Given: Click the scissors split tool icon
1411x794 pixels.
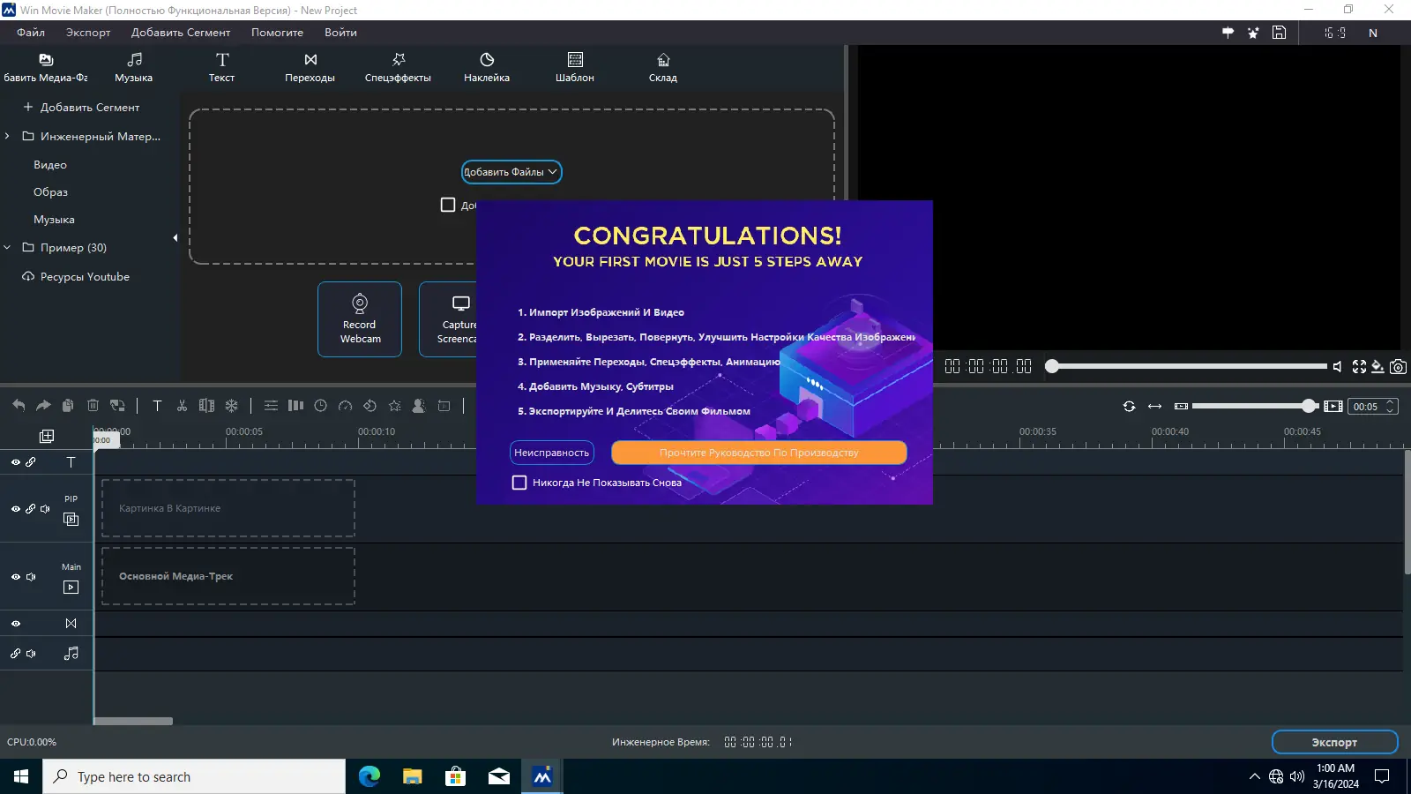Looking at the screenshot, I should pyautogui.click(x=182, y=406).
